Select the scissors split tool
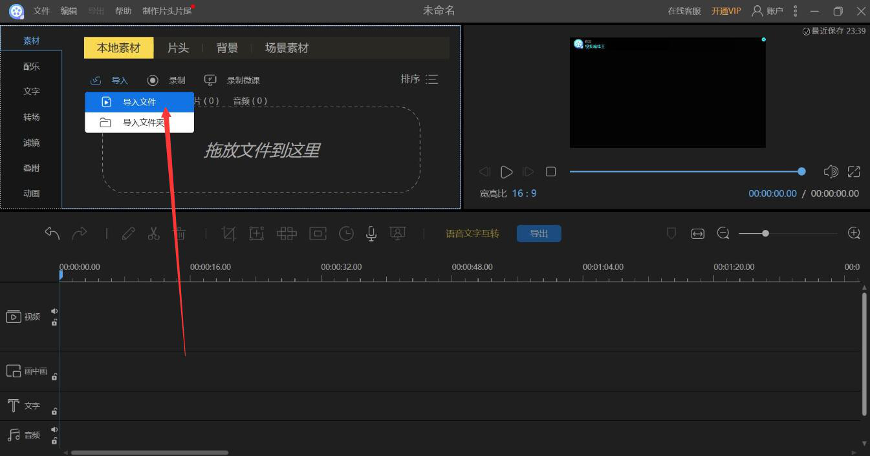The width and height of the screenshot is (870, 456). [153, 234]
